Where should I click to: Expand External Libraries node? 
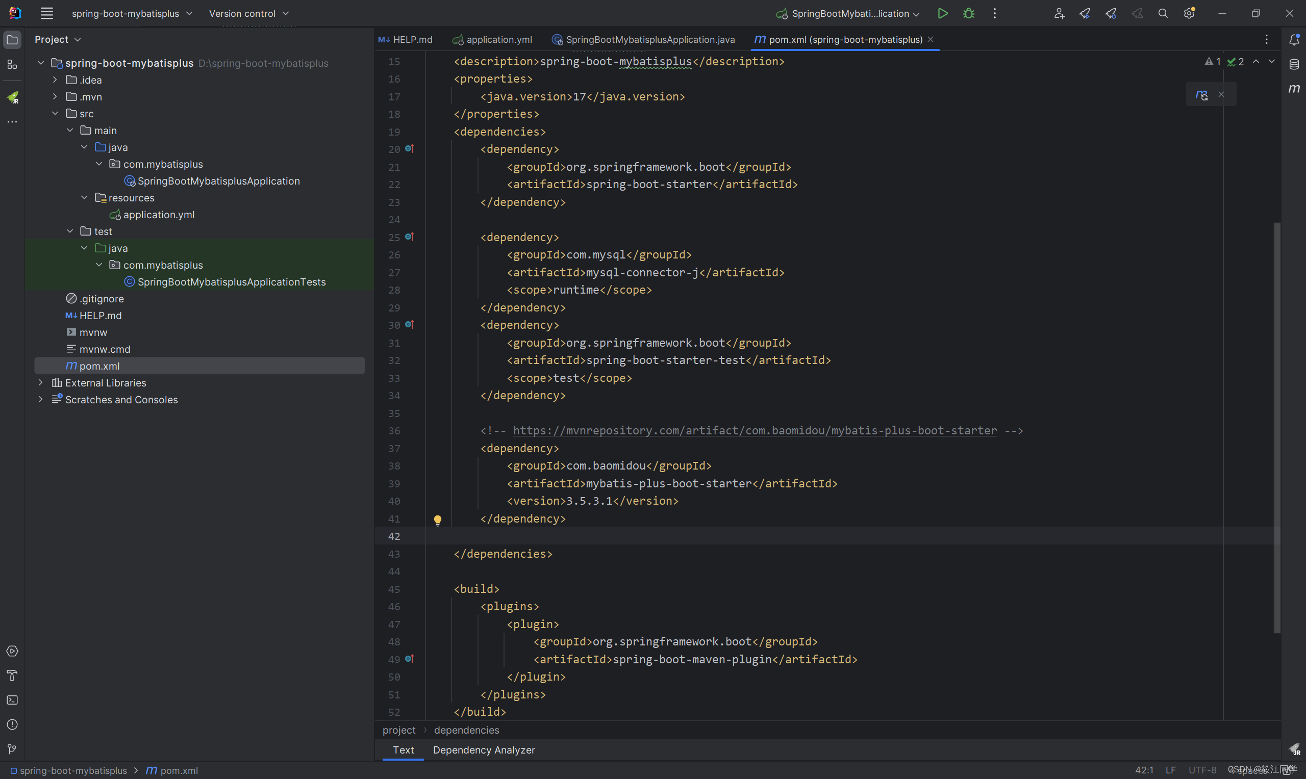point(40,383)
